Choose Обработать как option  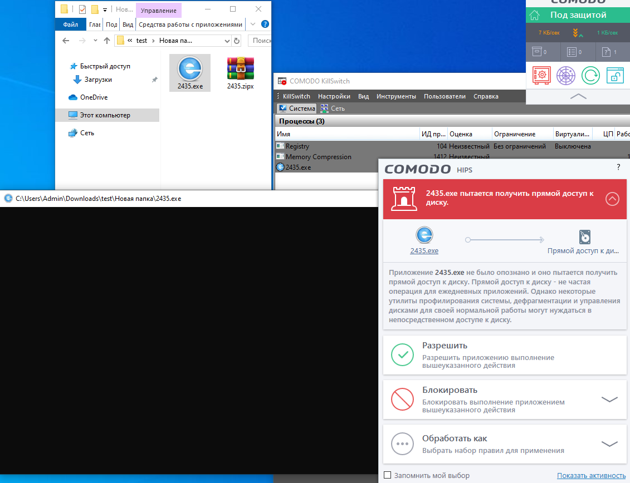pos(505,444)
